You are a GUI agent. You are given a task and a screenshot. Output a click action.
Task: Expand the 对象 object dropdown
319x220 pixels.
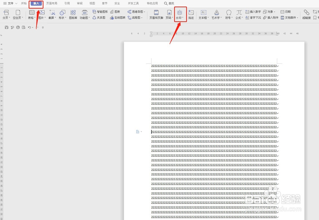[x=275, y=12]
